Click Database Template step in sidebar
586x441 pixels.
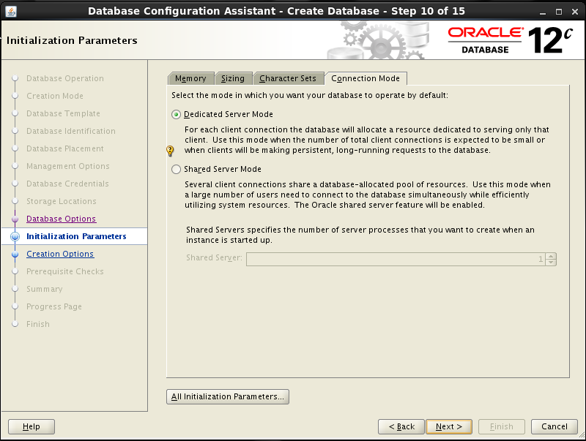point(63,113)
